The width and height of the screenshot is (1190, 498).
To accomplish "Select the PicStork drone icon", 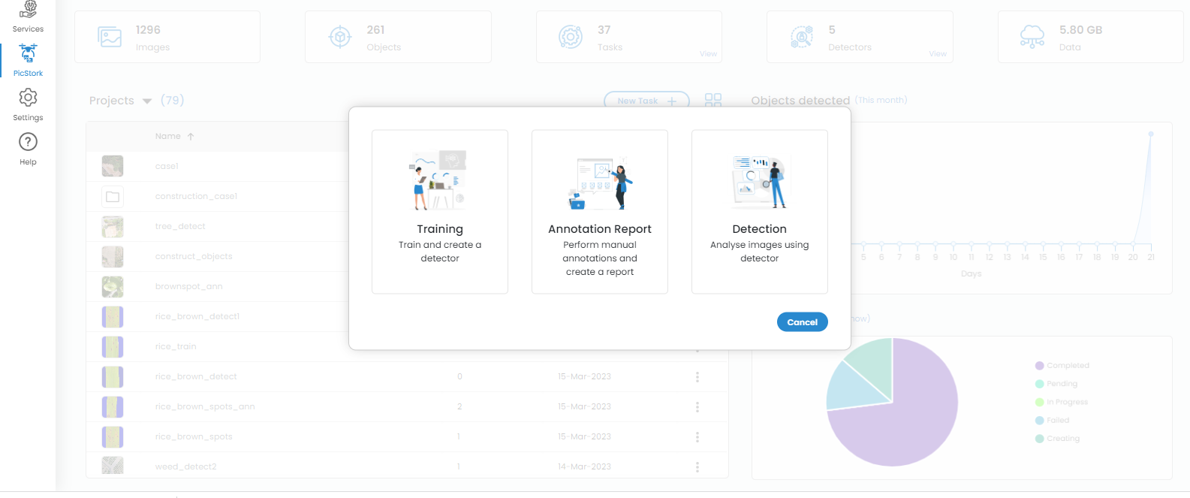I will (x=28, y=53).
